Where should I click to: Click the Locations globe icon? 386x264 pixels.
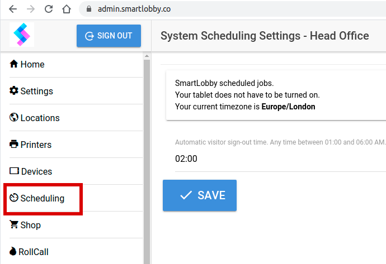(14, 117)
